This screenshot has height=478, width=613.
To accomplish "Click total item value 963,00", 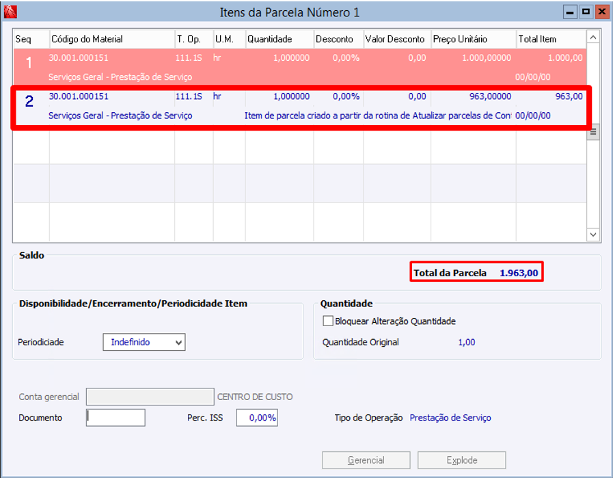I will coord(569,96).
